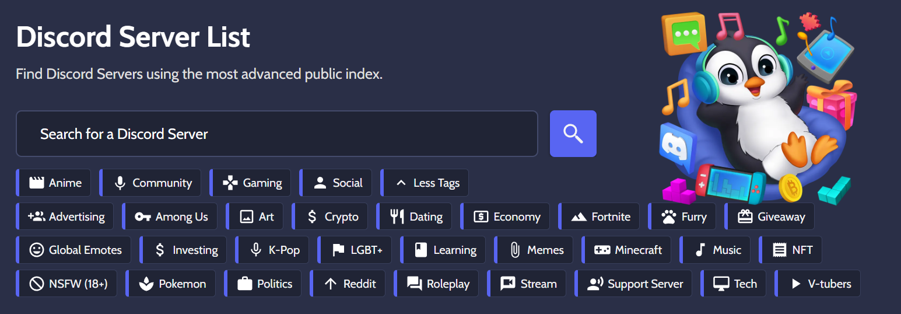Select the Economy money tag
901x314 pixels.
click(505, 217)
